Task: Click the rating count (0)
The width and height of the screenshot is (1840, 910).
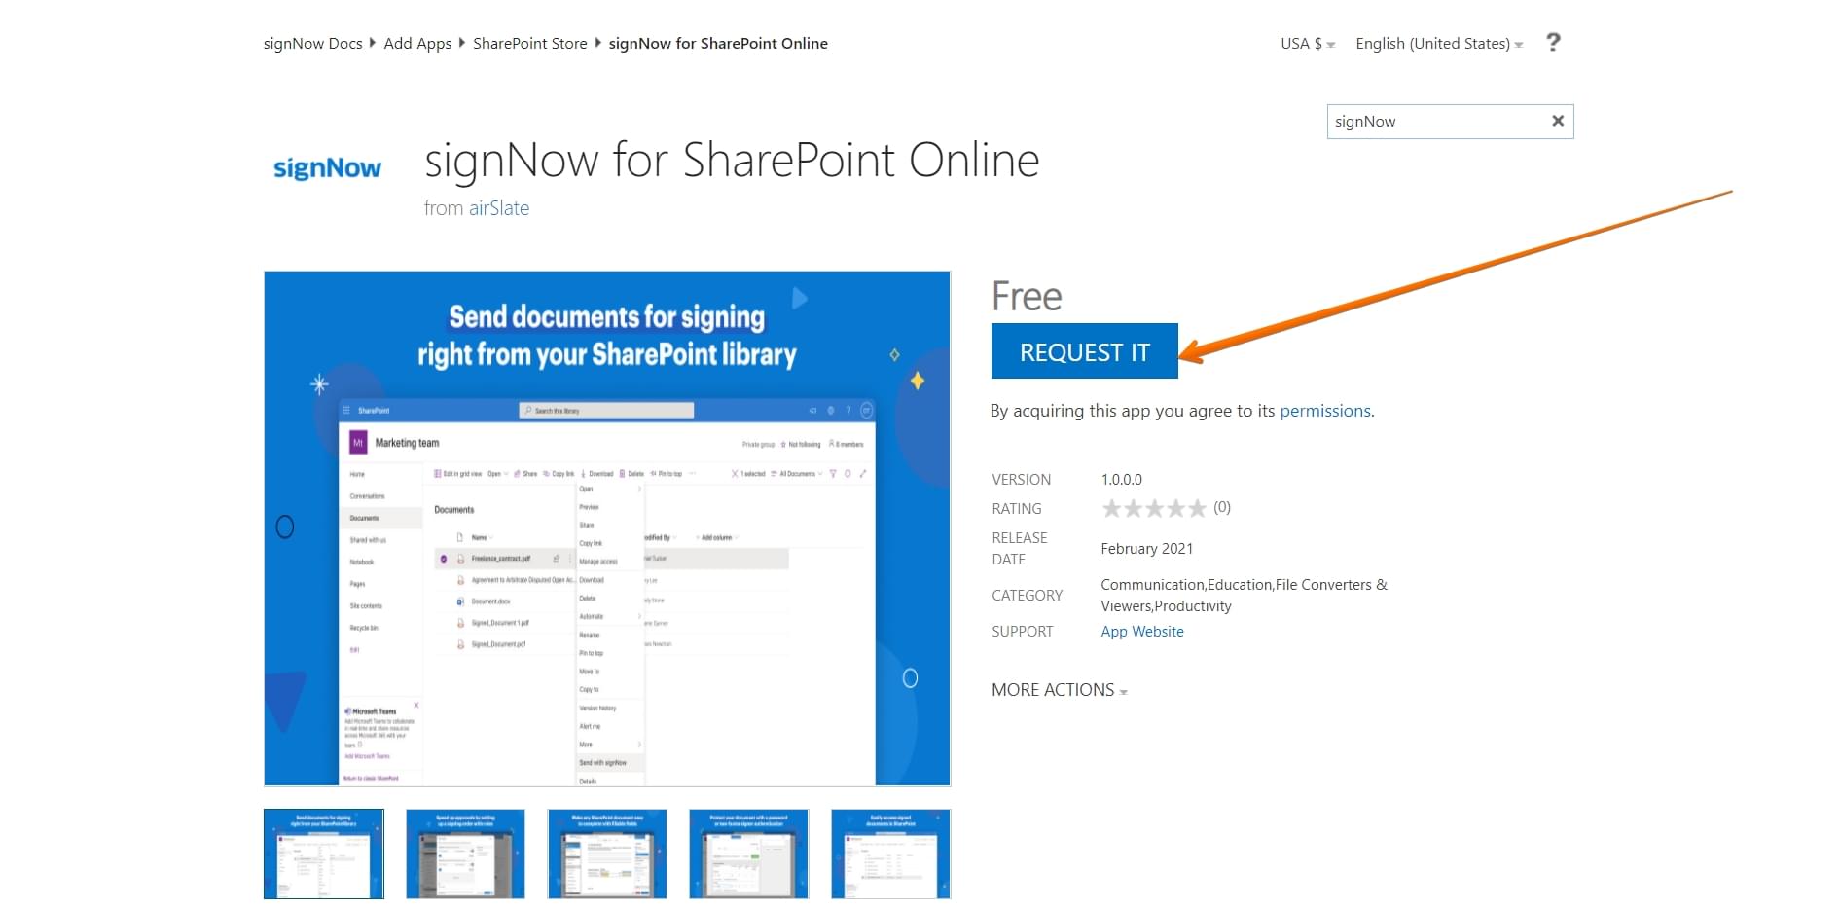Action: pos(1222,507)
